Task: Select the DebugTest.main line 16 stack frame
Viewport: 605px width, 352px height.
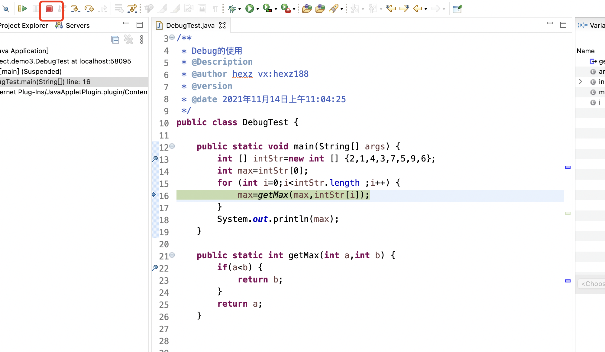Action: (x=45, y=82)
